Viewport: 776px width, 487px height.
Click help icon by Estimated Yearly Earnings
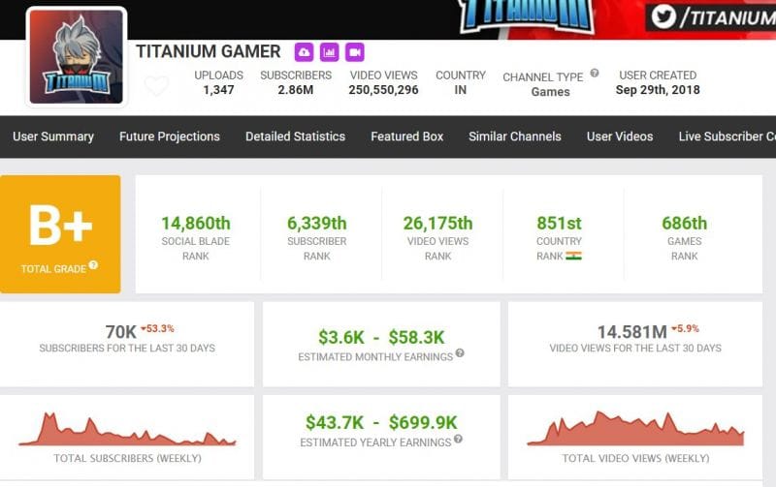pyautogui.click(x=458, y=439)
